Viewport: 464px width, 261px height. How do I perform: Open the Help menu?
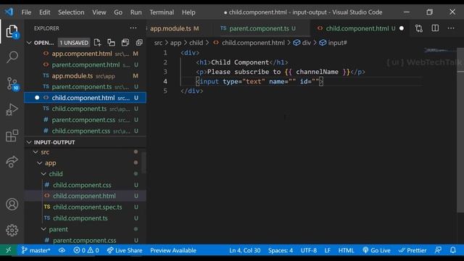pos(188,12)
